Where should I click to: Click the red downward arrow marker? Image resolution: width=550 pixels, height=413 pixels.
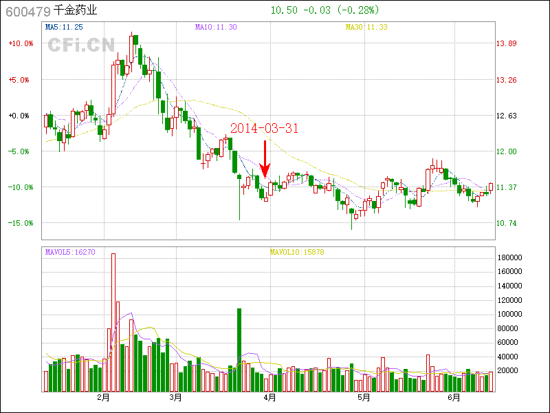point(265,160)
